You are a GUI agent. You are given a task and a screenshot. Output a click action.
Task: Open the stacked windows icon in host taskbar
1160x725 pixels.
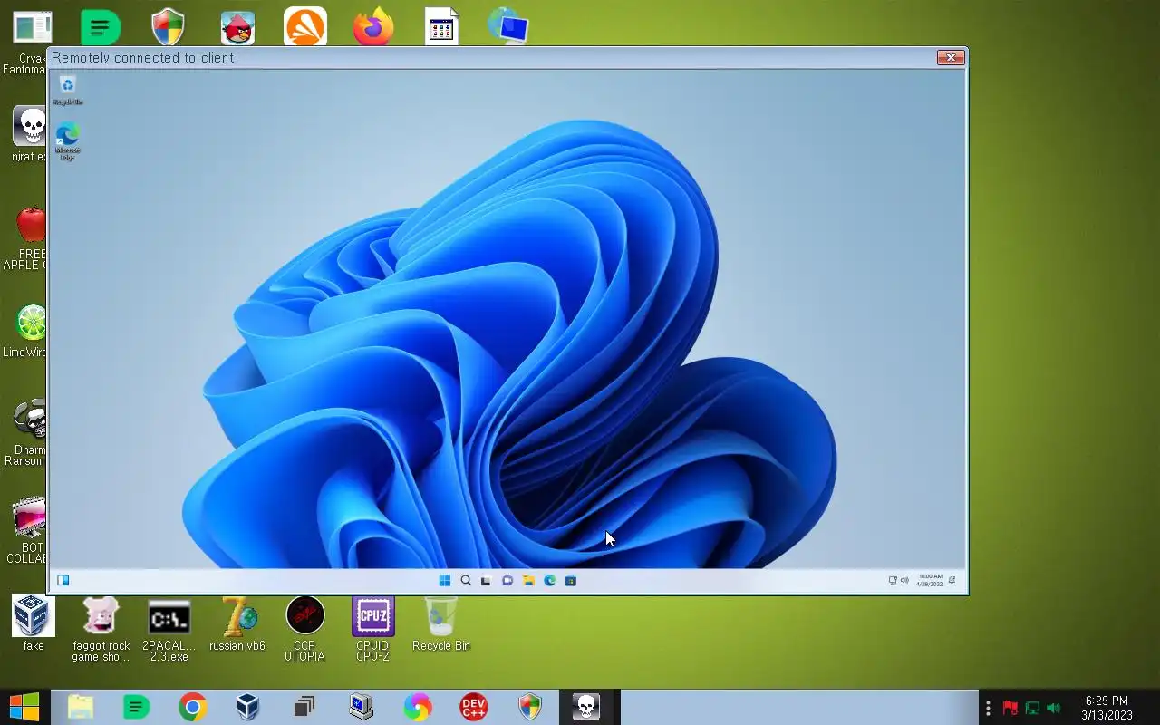click(304, 707)
